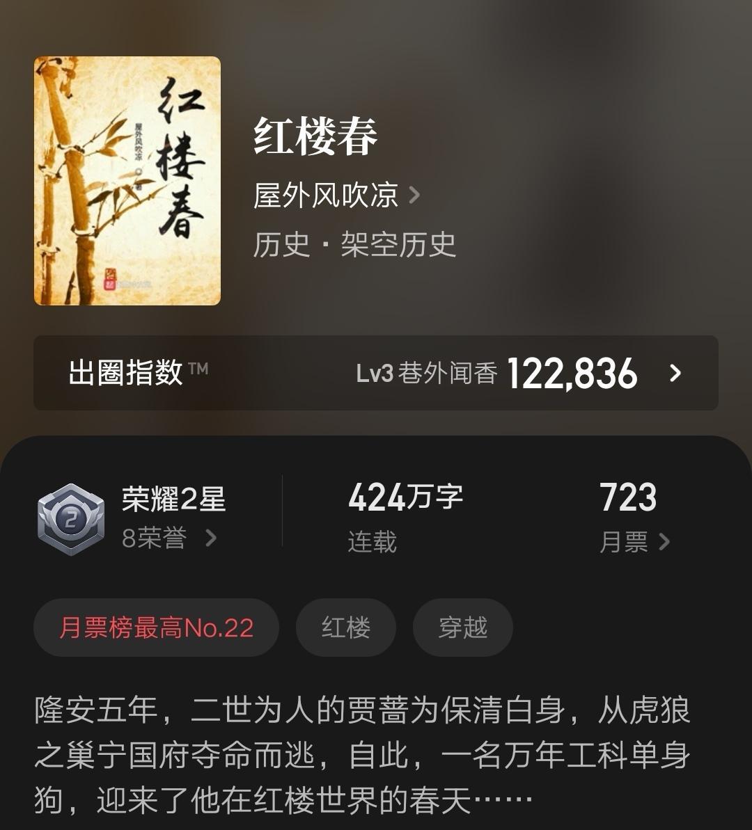View Lv3 巷外闻香 level details
The image size is (752, 830).
(x=427, y=373)
